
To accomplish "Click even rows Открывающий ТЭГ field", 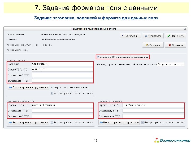I will (153, 110).
